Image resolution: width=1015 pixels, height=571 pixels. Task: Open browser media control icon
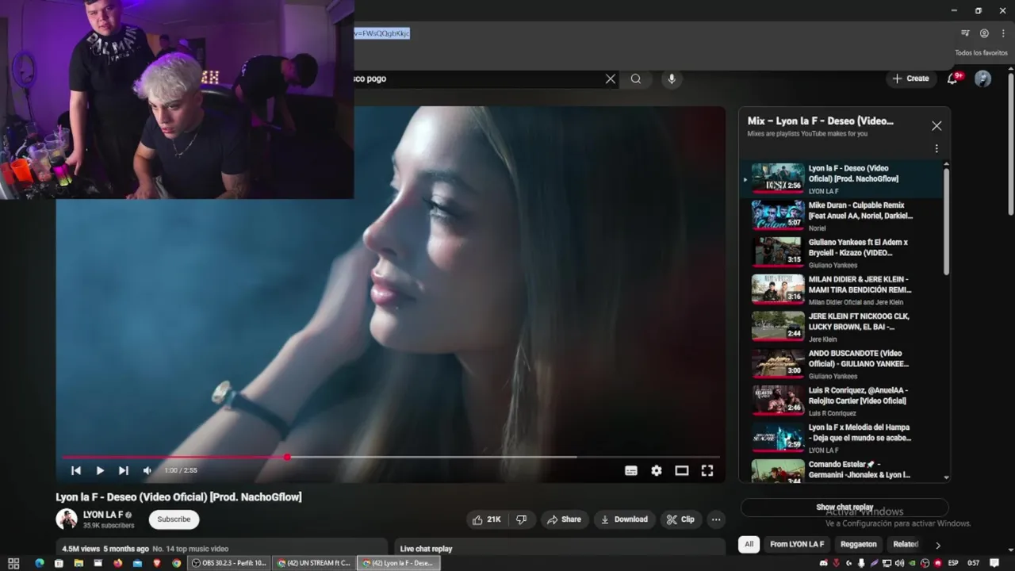click(x=965, y=33)
